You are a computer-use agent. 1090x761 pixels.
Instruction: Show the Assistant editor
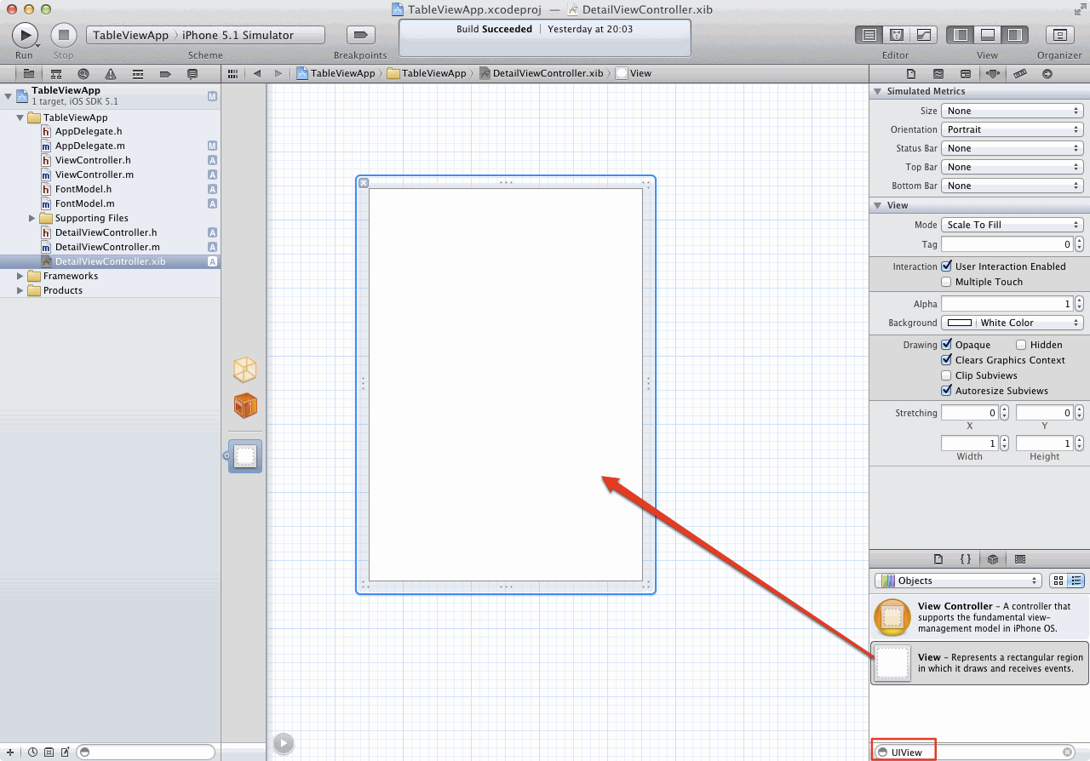(x=896, y=35)
